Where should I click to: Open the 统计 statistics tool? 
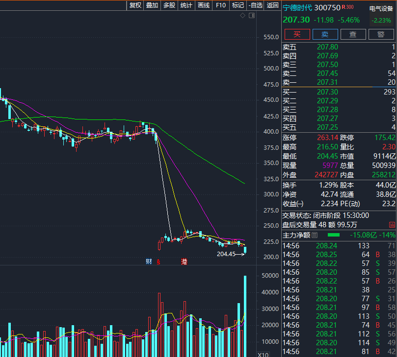186,5
